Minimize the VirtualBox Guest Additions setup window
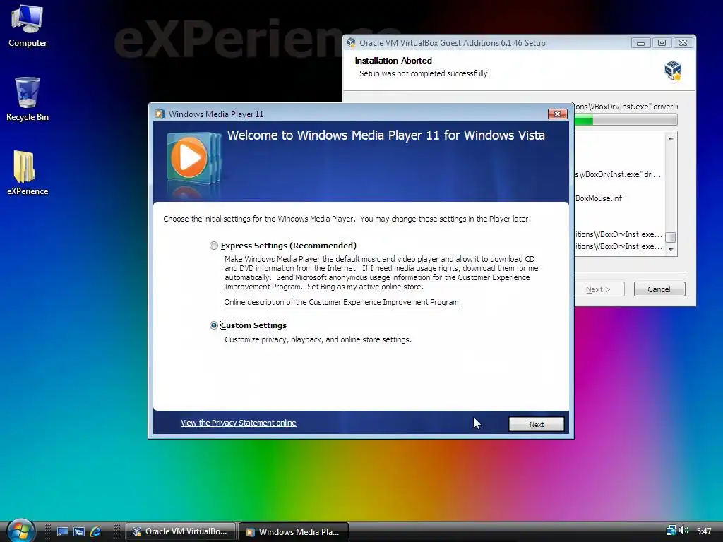Screen dimensions: 723x542 (x=640, y=43)
